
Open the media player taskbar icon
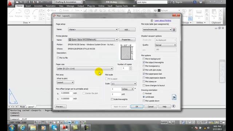coord(43,128)
